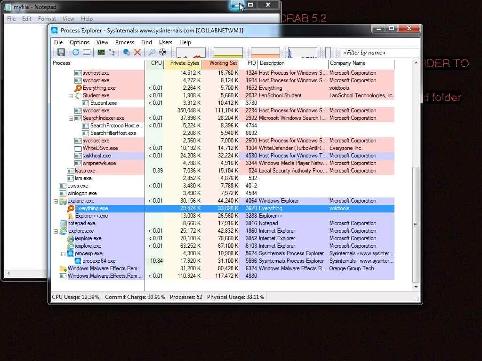Sort by the Process column header

[98, 63]
